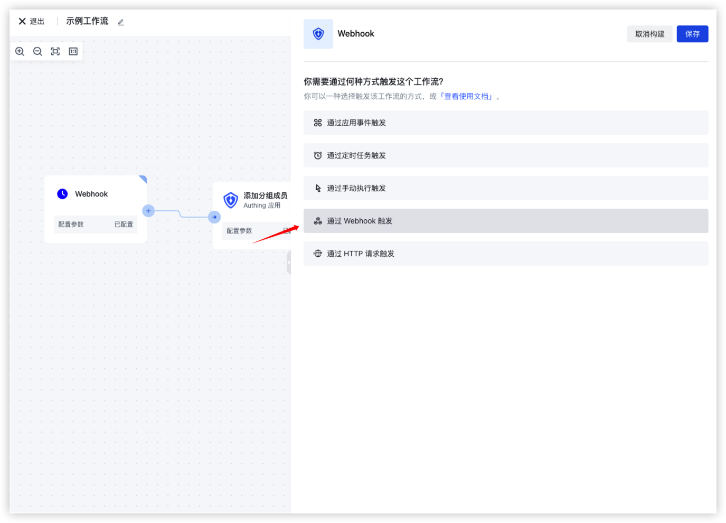Choose 通过手动执行触发 trigger option
Screen dimensions: 726x523
[x=505, y=188]
